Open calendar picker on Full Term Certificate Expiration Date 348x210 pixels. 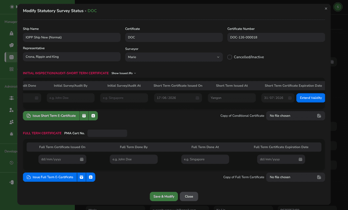pos(300,159)
